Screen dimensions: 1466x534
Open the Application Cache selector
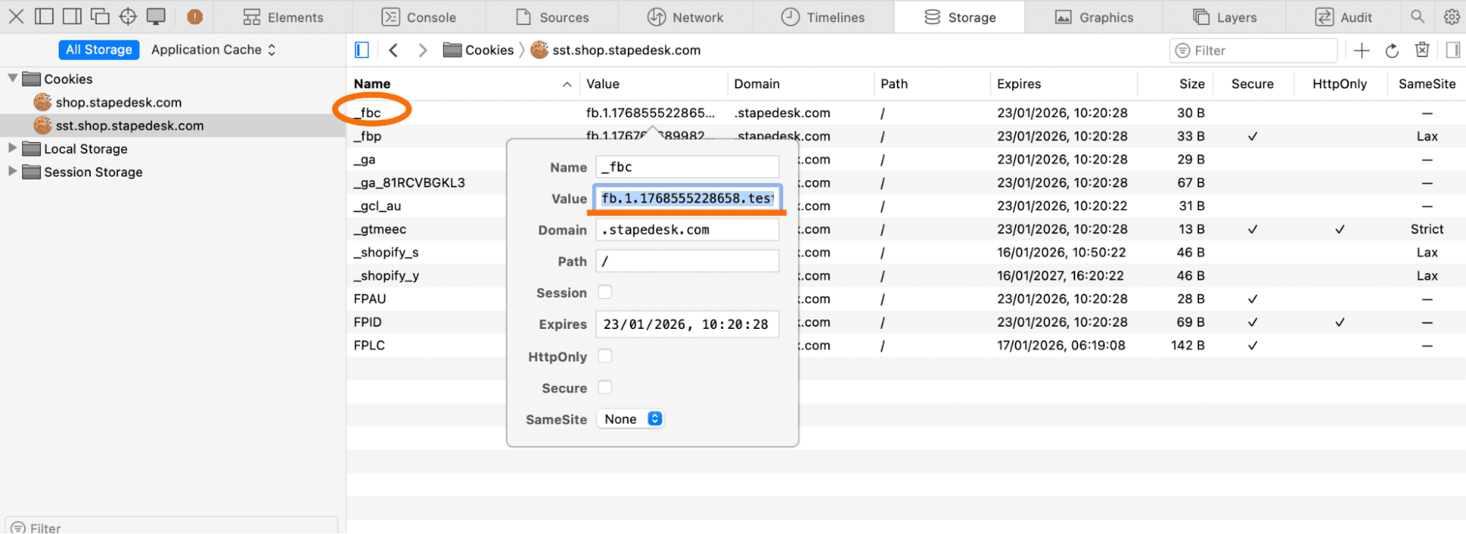[213, 50]
